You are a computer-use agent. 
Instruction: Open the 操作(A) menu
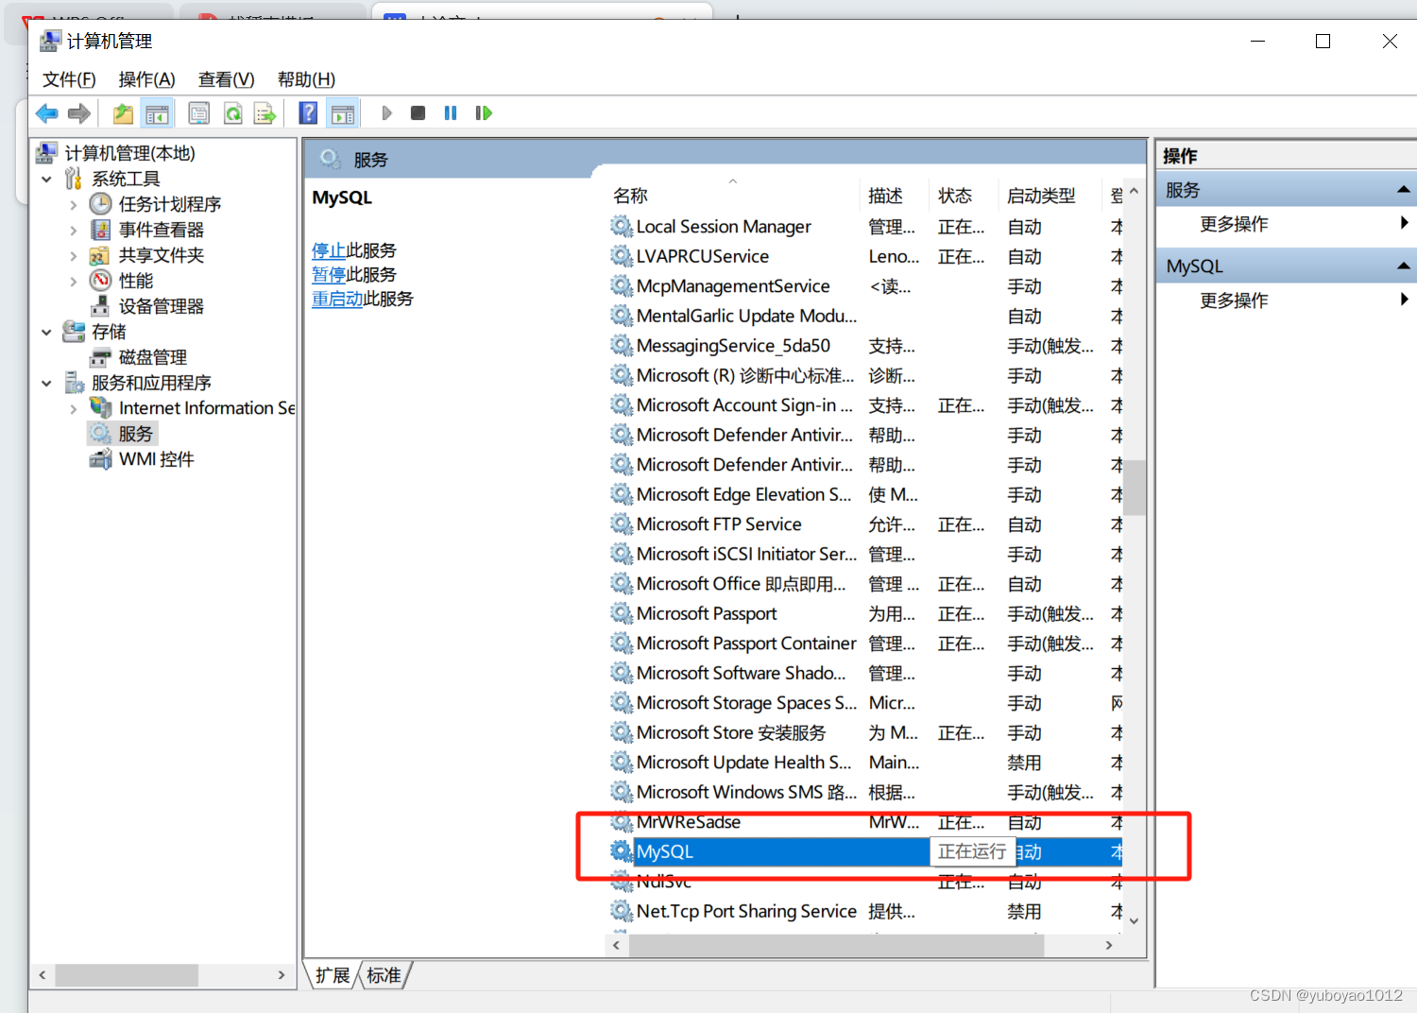tap(146, 79)
